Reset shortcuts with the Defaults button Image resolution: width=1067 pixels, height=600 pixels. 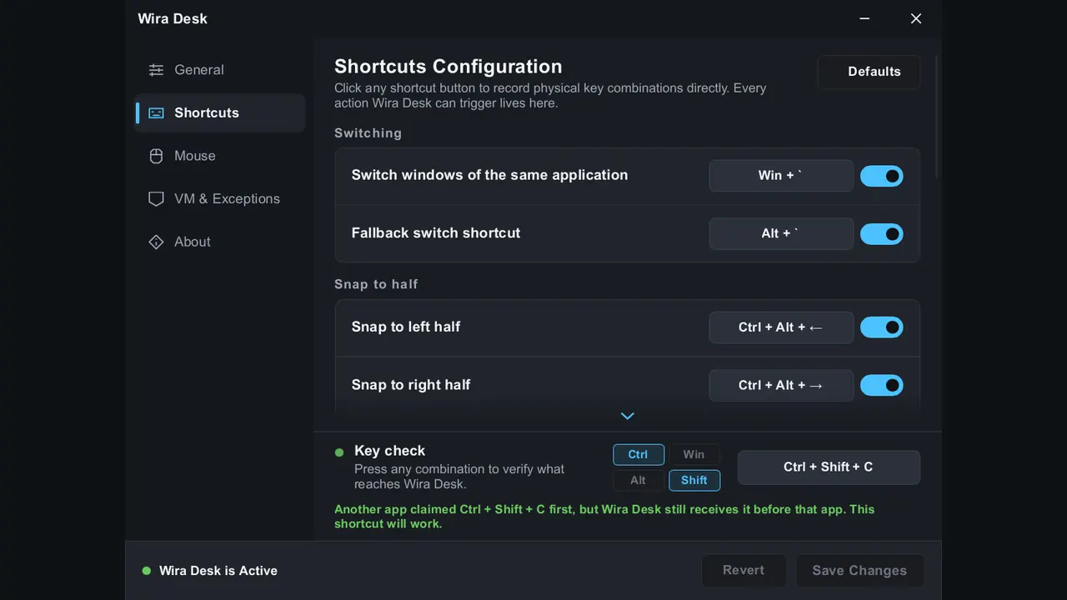869,72
